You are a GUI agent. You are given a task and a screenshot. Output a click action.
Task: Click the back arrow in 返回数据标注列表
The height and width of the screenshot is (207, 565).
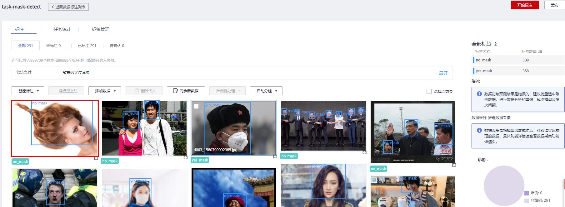coord(53,7)
